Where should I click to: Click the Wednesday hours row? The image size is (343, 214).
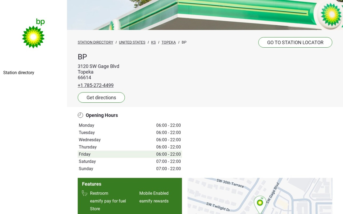pos(130,140)
